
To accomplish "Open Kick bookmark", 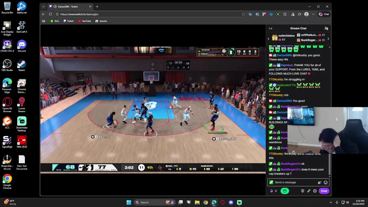I will [55, 21].
